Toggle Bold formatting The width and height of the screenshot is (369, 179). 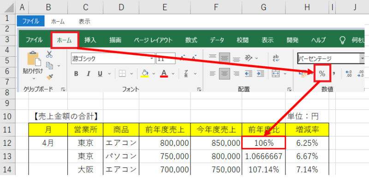[76, 74]
